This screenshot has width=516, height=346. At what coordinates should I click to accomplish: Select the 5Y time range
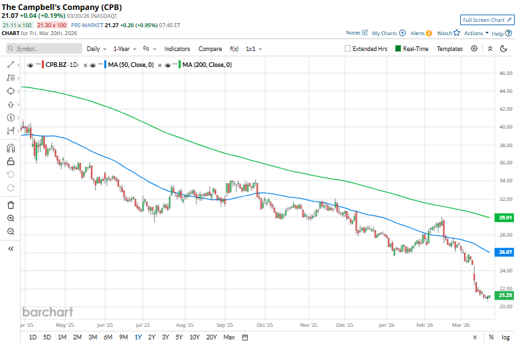click(x=179, y=337)
